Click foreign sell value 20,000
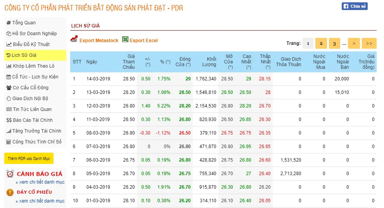Screen dimensions: 384x208 tap(342, 79)
